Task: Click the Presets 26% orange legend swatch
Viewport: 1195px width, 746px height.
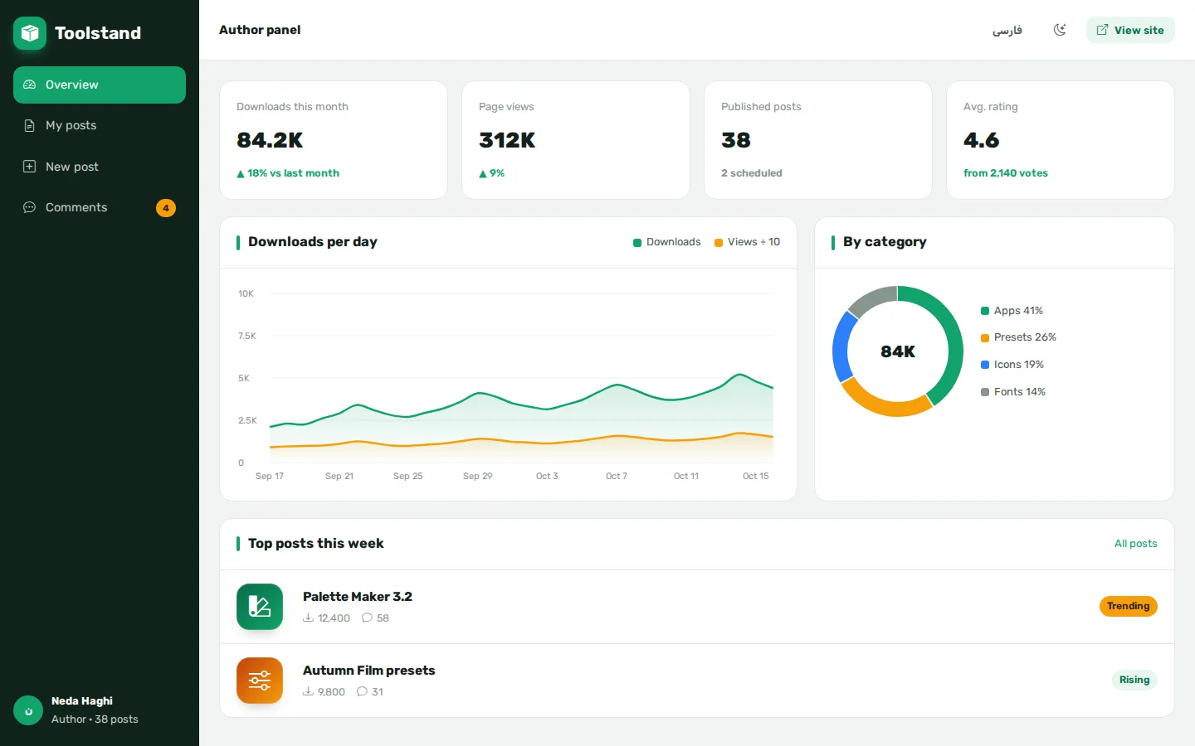Action: (x=985, y=337)
